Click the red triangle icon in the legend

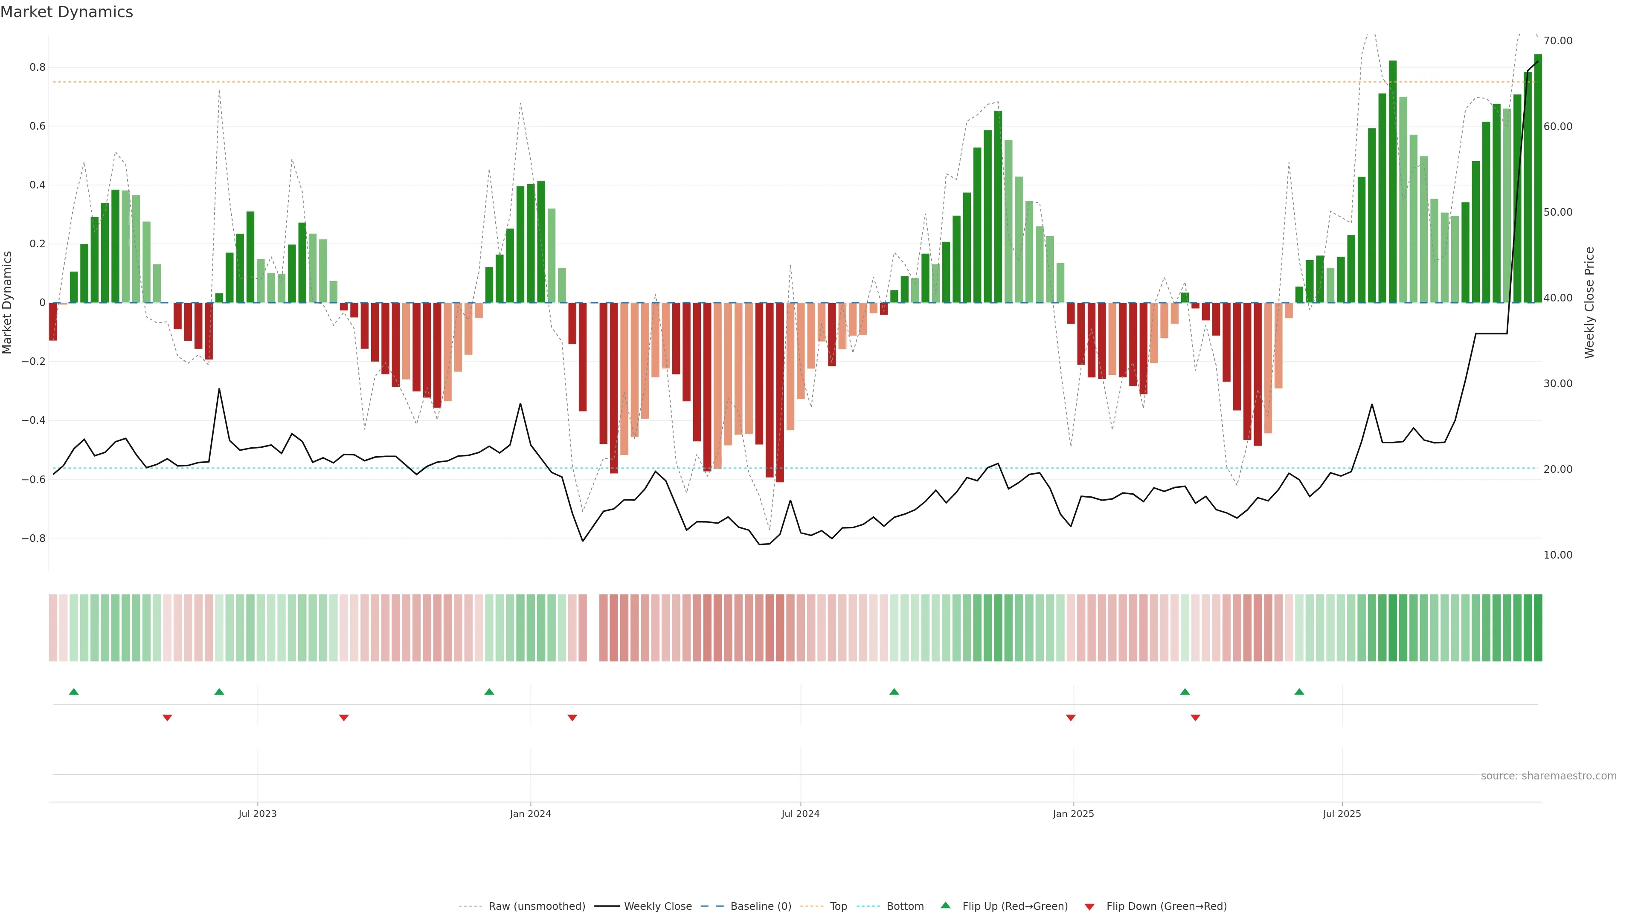click(1089, 907)
